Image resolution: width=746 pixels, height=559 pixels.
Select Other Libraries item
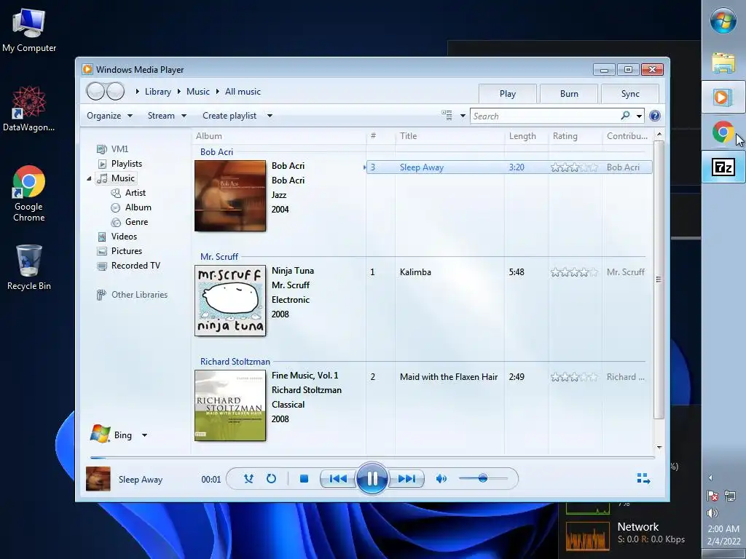133,295
